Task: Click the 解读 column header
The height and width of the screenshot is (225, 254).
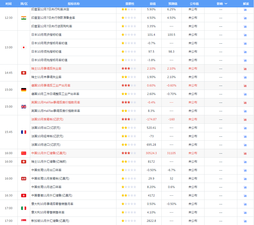Action: coord(246,4)
